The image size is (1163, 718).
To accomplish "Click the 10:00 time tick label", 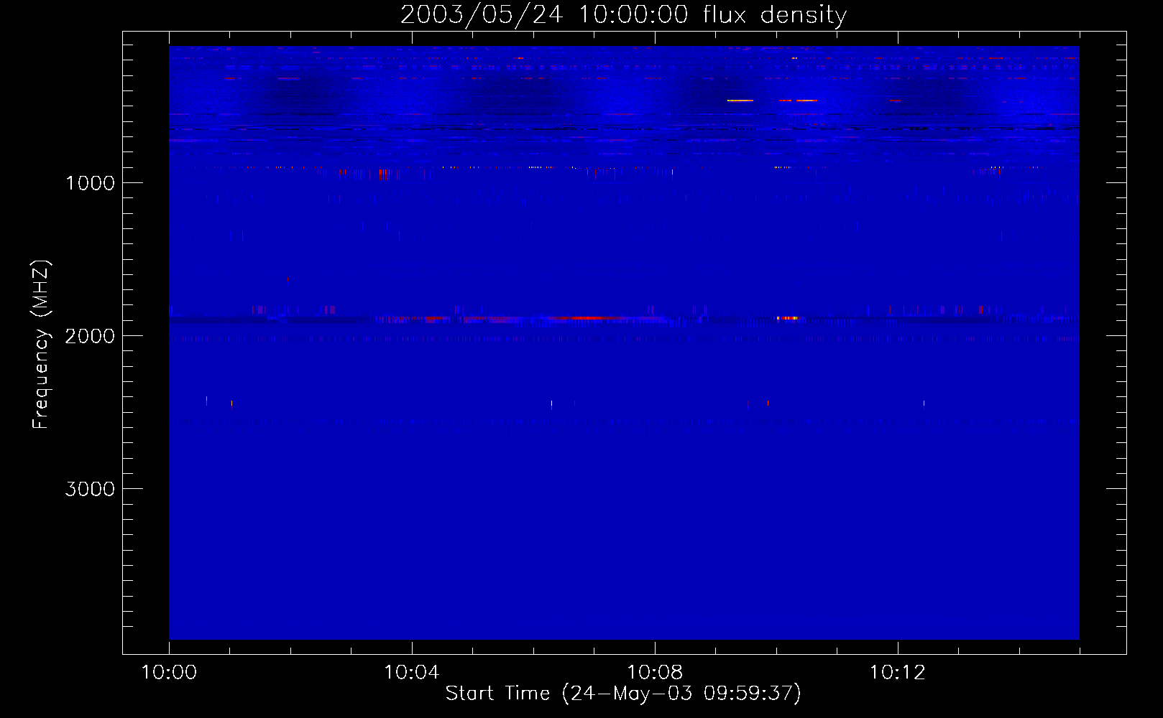I will 169,673.
